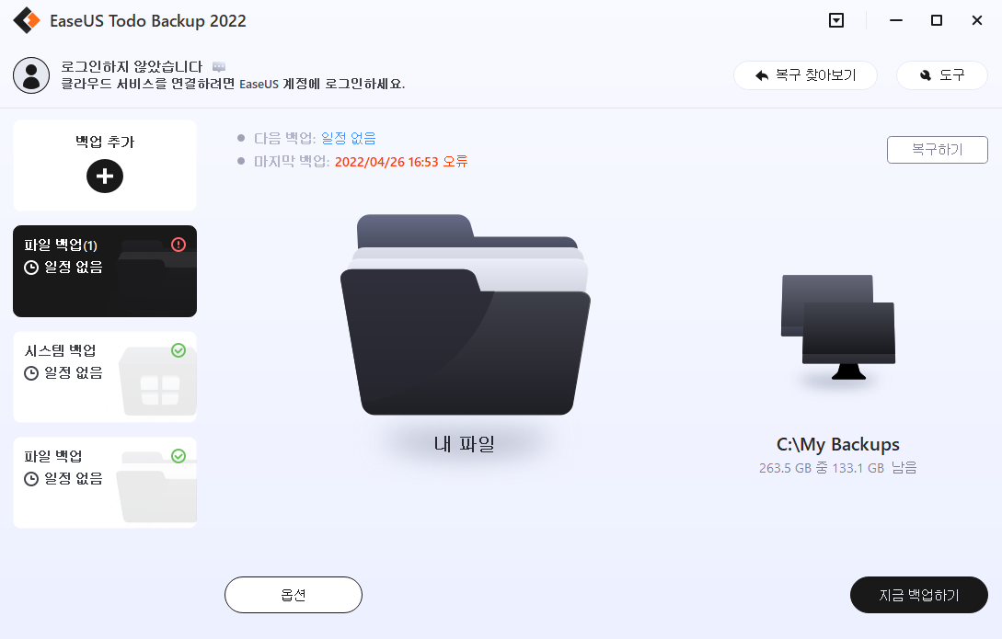Click the message icon beside login status
This screenshot has width=1002, height=639.
tap(219, 66)
